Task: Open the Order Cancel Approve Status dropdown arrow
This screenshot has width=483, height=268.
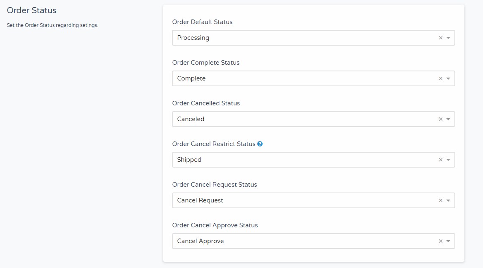Action: [448, 241]
